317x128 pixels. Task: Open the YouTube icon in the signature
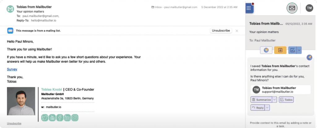click(x=52, y=118)
